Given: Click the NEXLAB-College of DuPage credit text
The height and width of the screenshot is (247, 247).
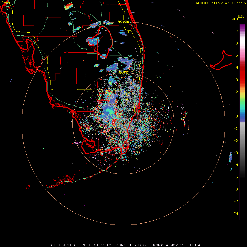Looking at the screenshot, I should 219,3.
